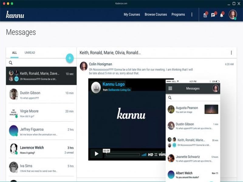The image size is (243, 182).
Task: Open Kannu Logo video title link
Action: (114, 84)
